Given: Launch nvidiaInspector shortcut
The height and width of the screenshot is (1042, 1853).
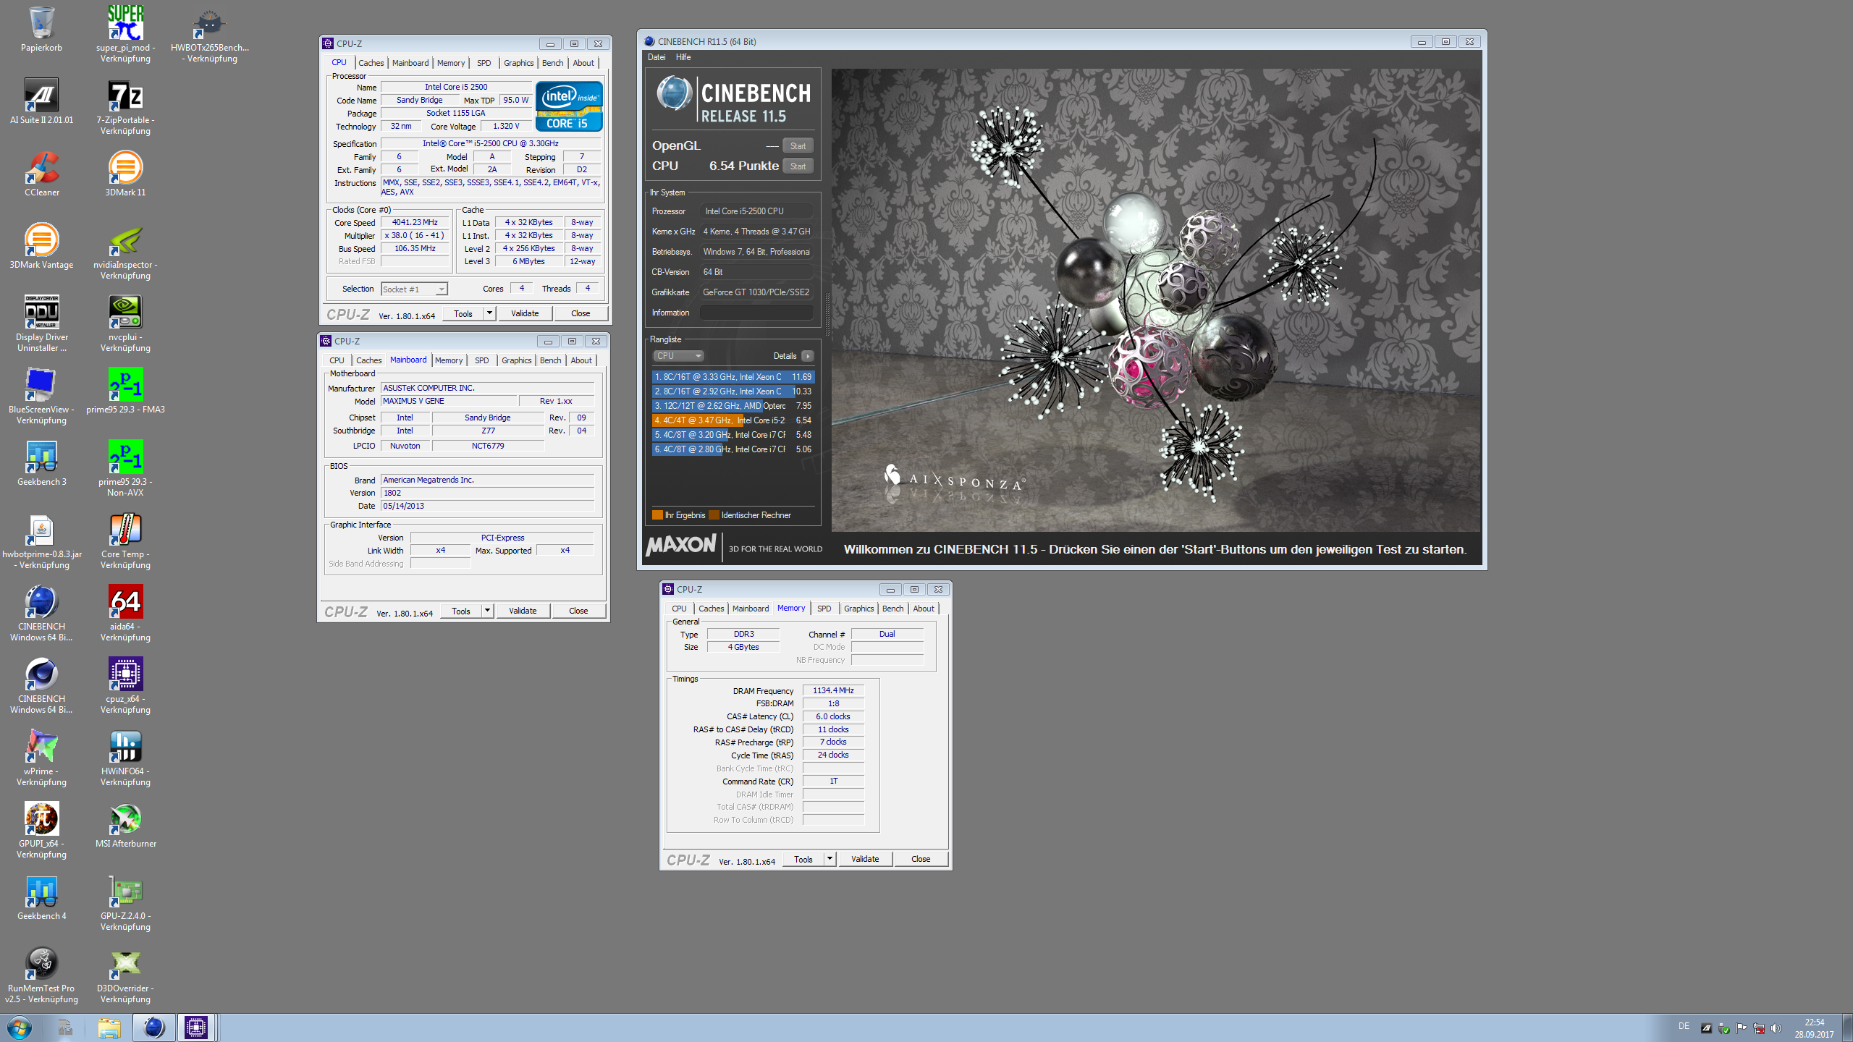Looking at the screenshot, I should 125,251.
